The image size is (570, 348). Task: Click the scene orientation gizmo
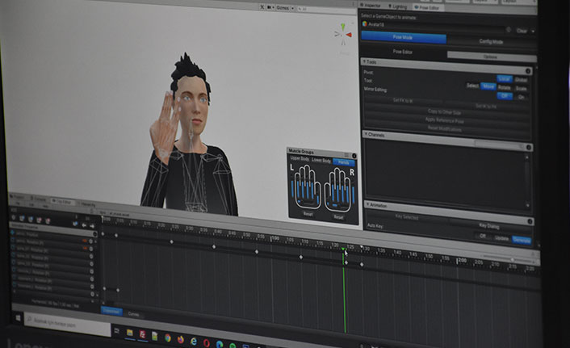tap(343, 33)
